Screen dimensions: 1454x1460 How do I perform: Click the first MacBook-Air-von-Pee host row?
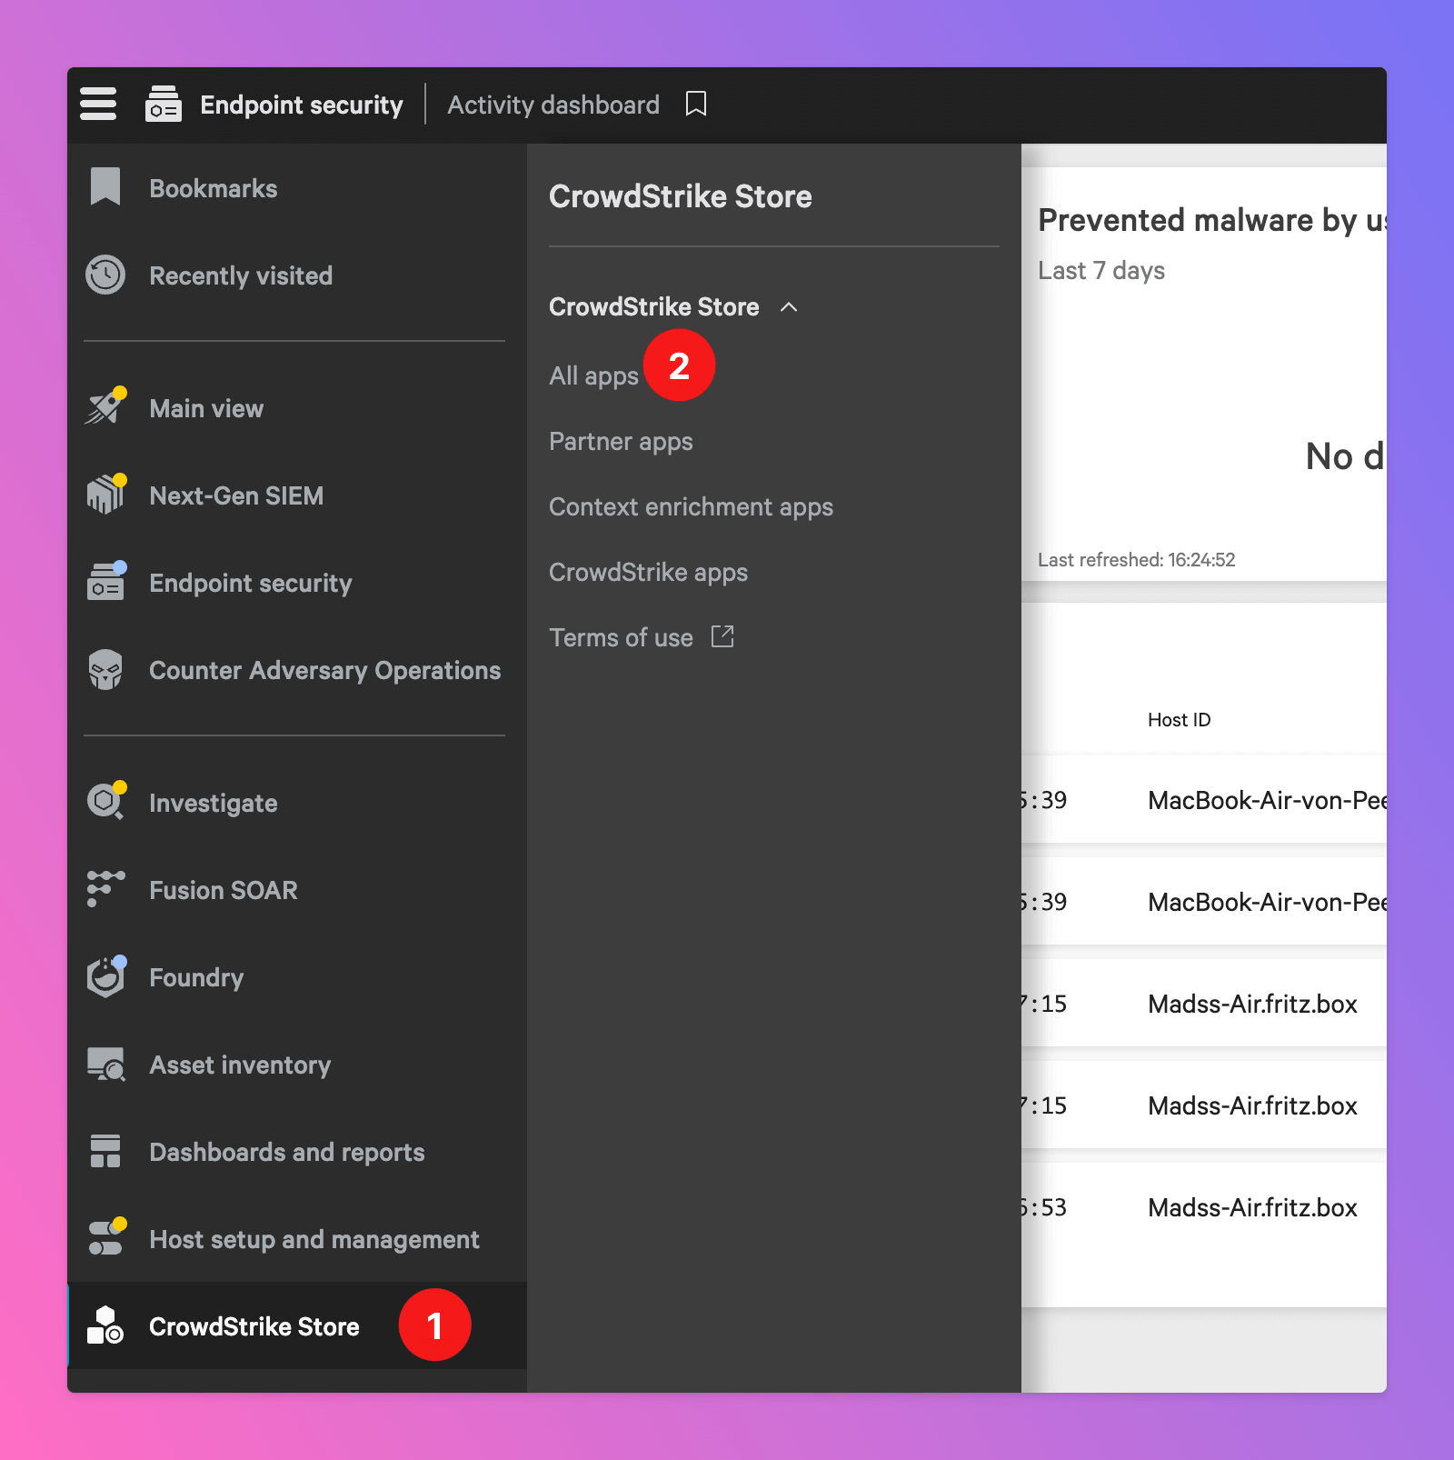tap(1204, 800)
